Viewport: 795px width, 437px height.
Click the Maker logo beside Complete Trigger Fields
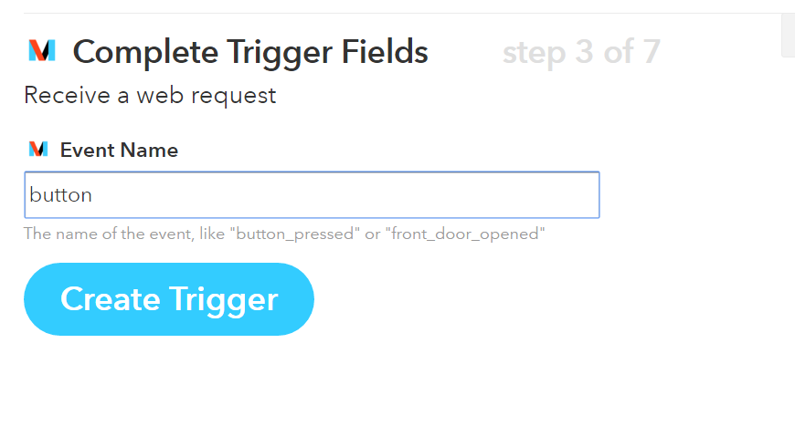tap(41, 51)
